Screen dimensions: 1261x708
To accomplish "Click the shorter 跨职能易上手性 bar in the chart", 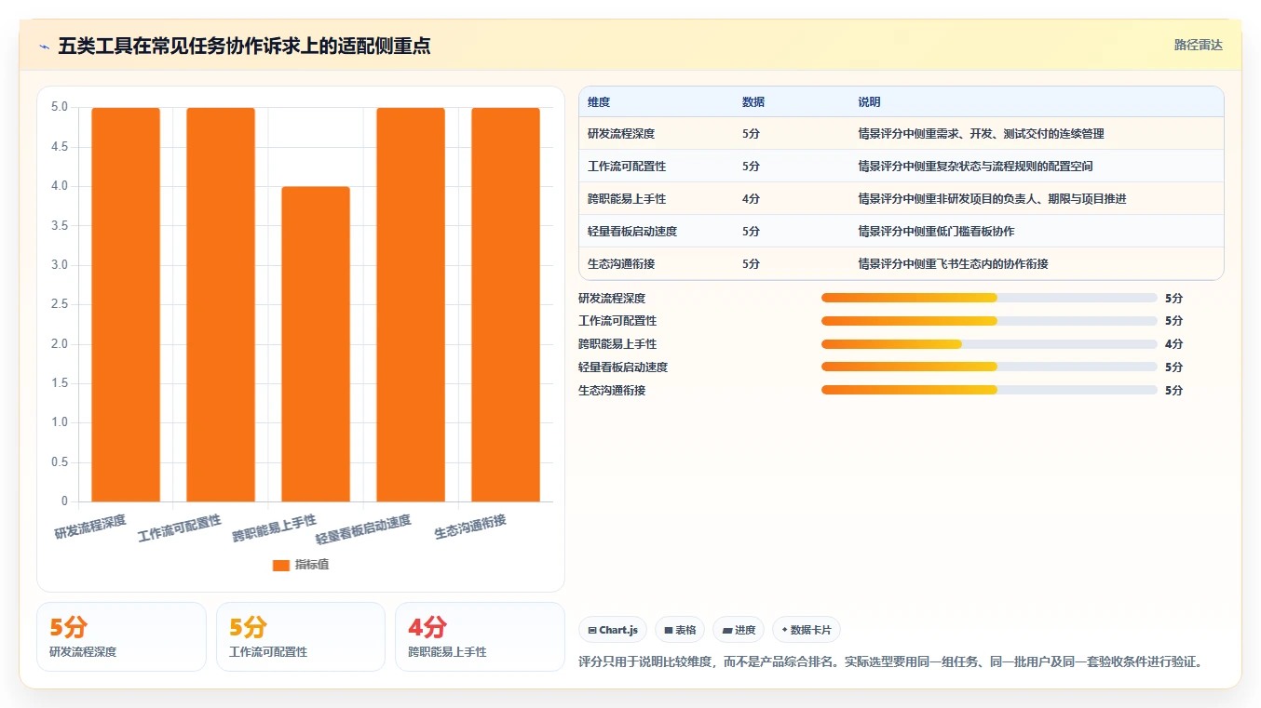I will pyautogui.click(x=316, y=344).
